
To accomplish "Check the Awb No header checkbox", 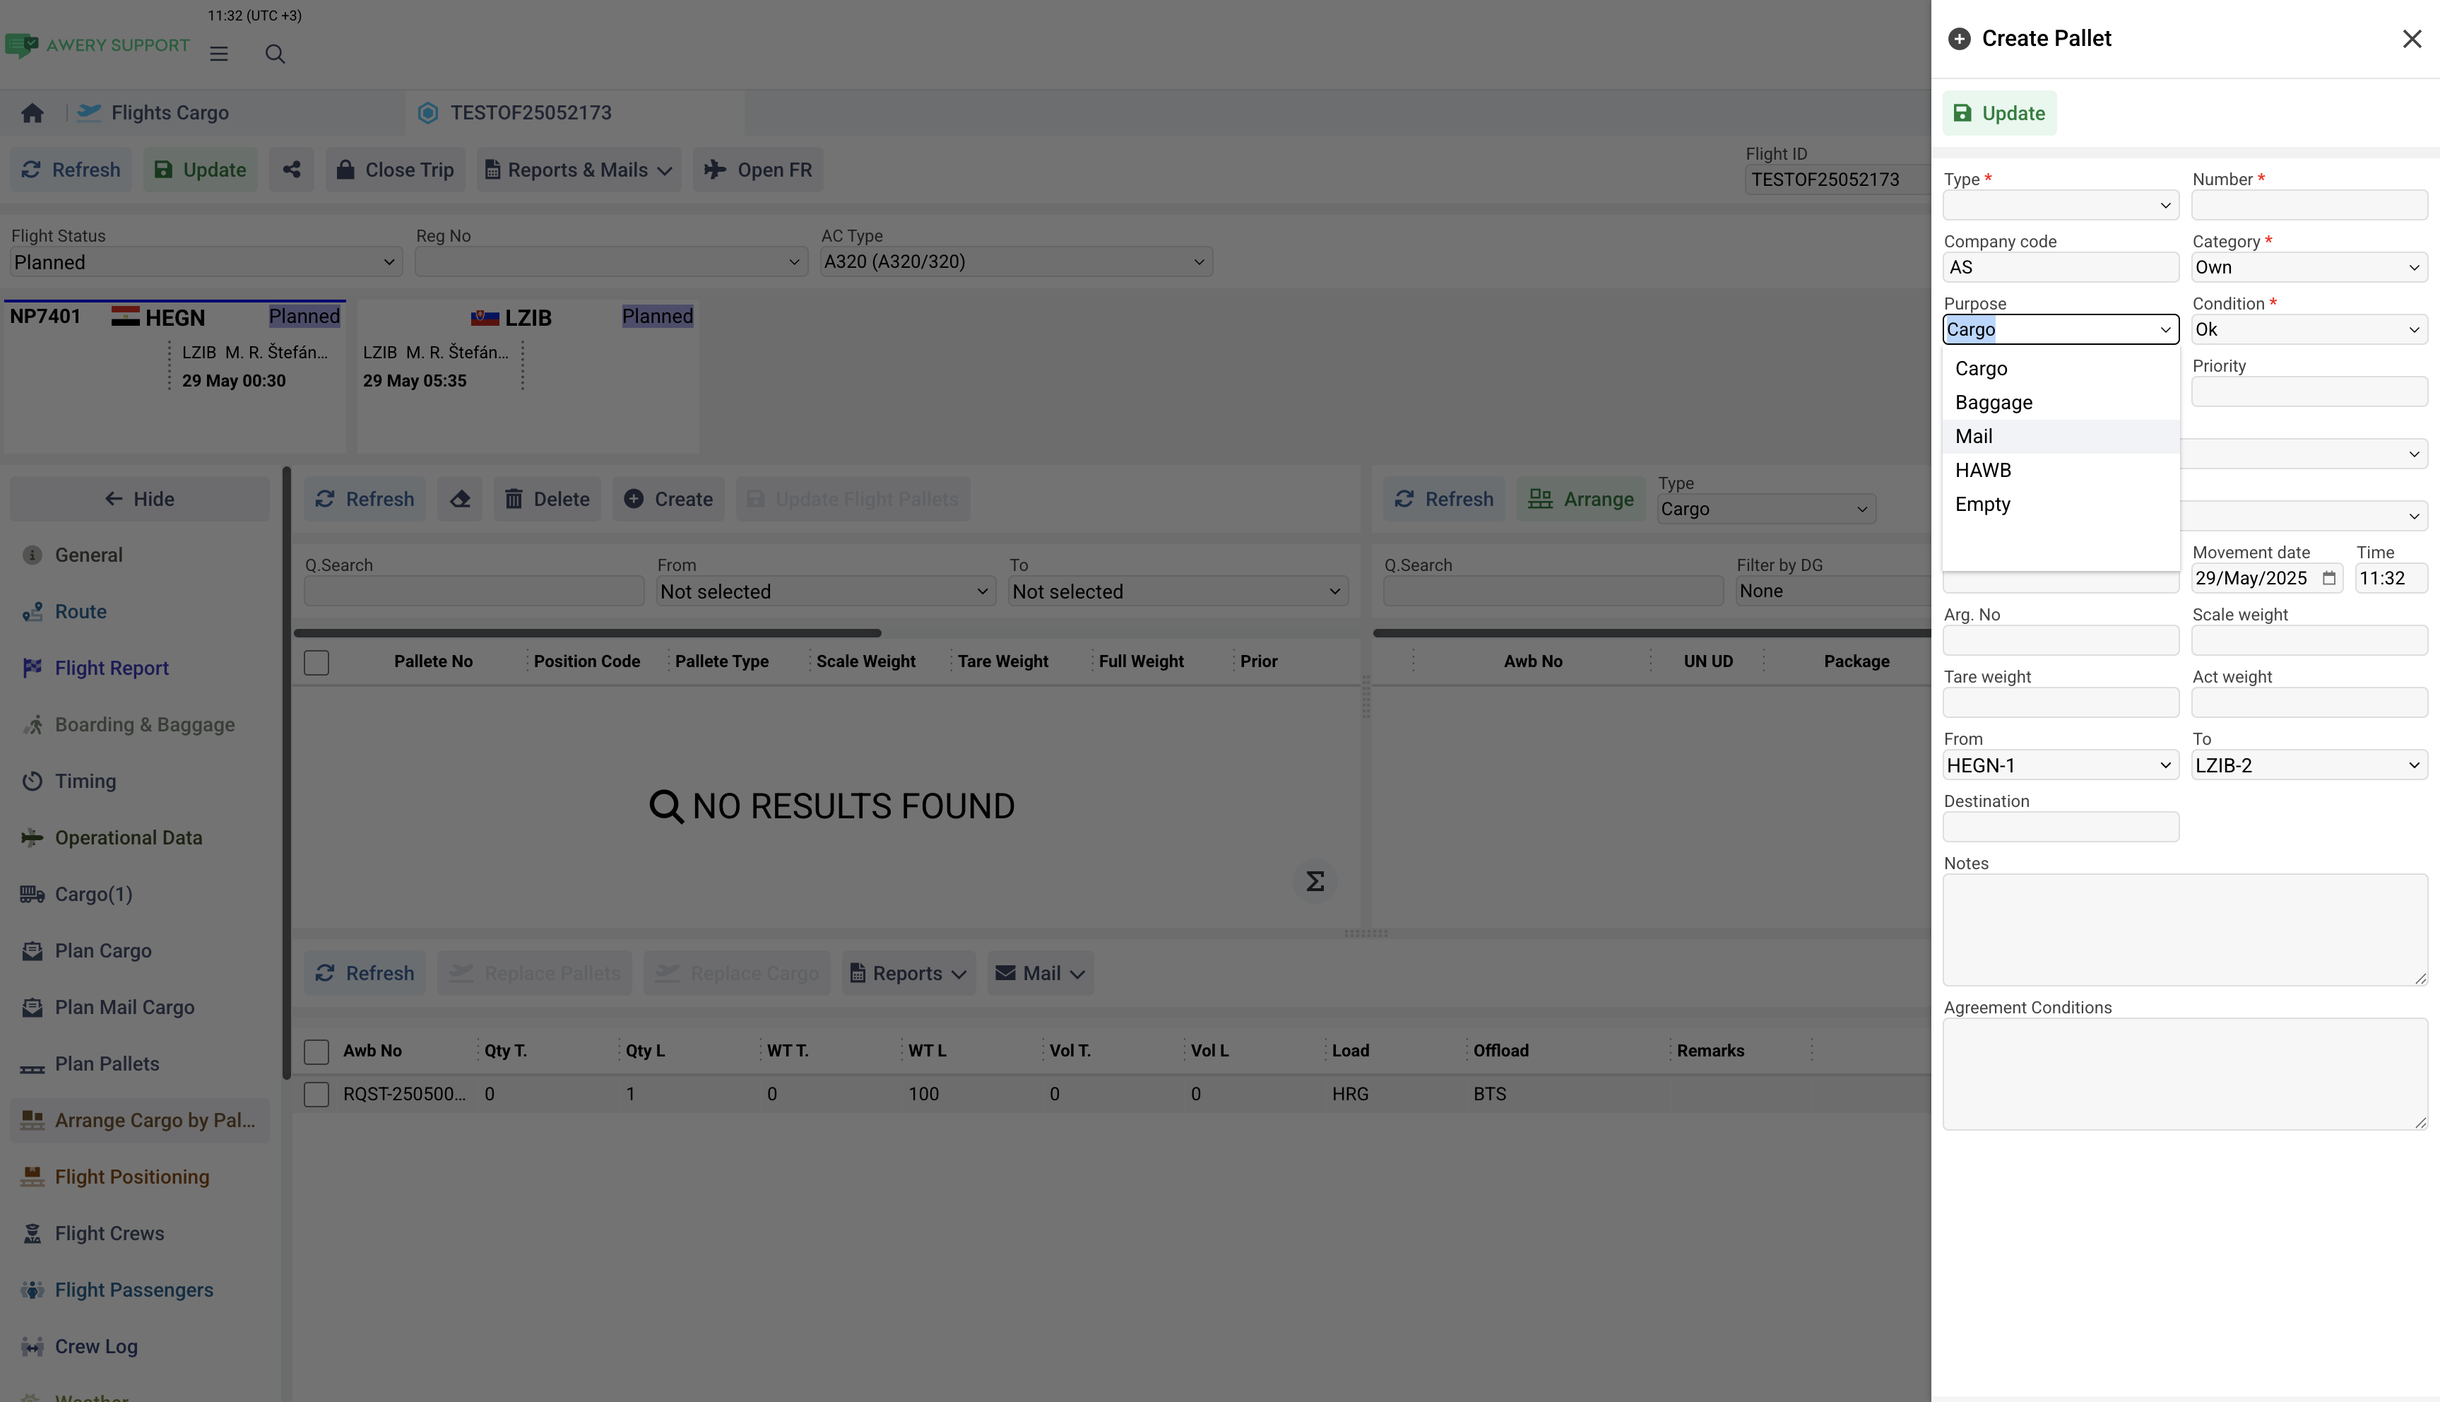I will [x=316, y=1051].
